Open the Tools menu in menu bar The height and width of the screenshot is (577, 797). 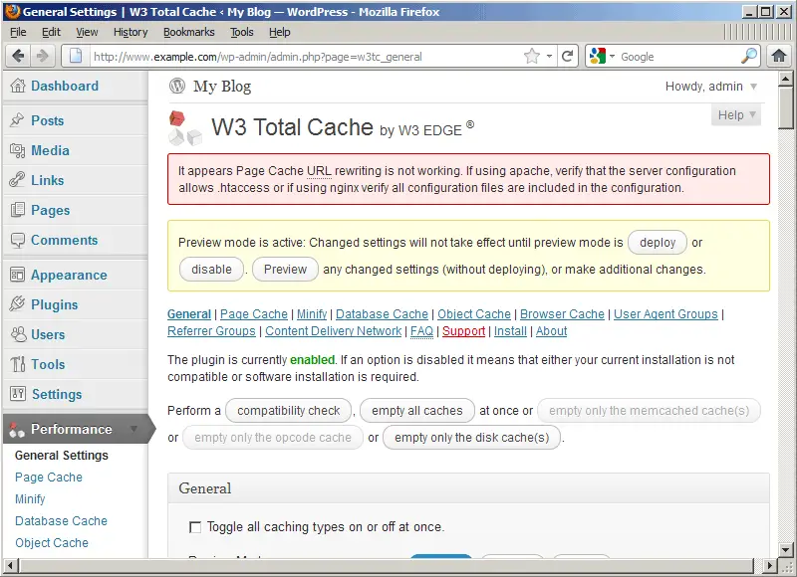(241, 32)
